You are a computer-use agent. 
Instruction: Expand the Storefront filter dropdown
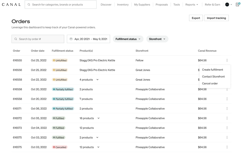click(157, 39)
